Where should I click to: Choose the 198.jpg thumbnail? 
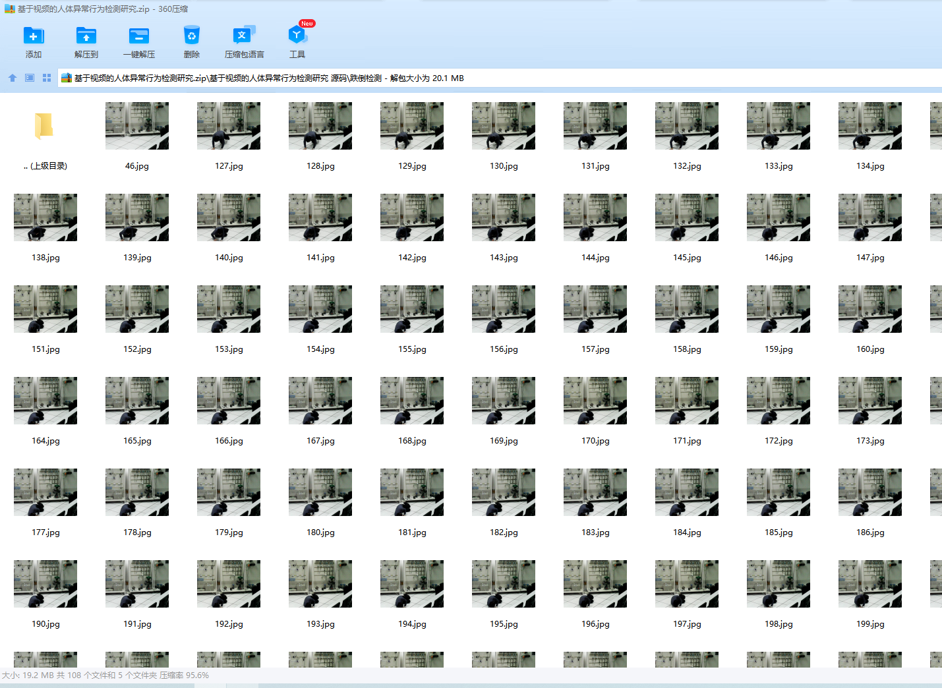tap(779, 584)
